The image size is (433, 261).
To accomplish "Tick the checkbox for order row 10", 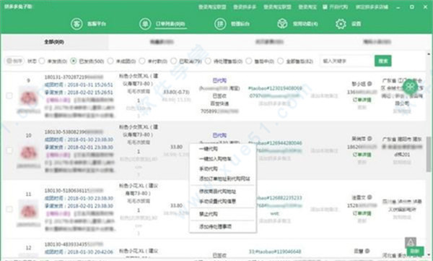I will [9, 150].
